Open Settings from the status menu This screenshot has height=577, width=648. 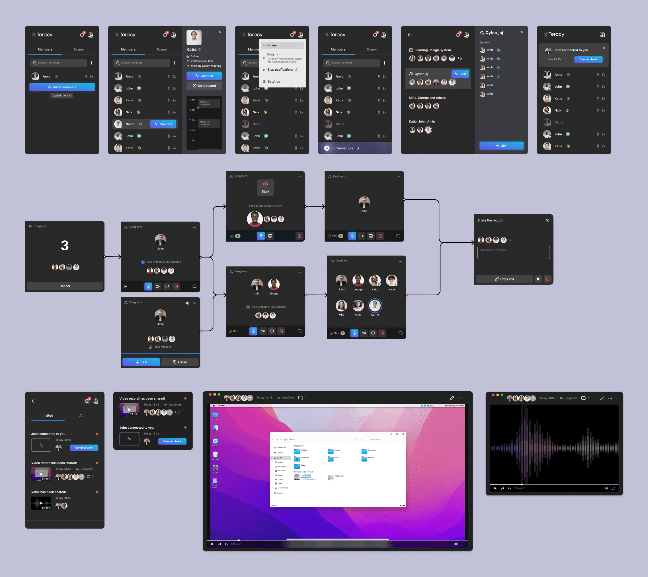tap(273, 81)
